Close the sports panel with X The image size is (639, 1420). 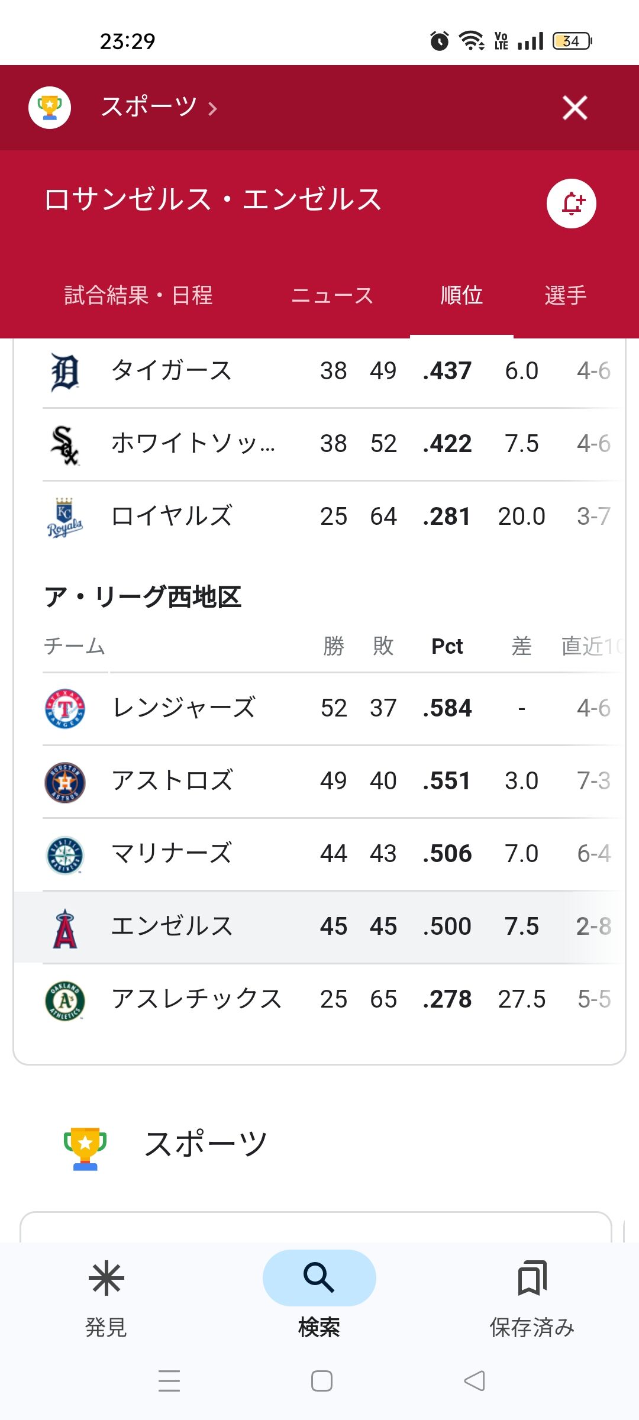(575, 108)
